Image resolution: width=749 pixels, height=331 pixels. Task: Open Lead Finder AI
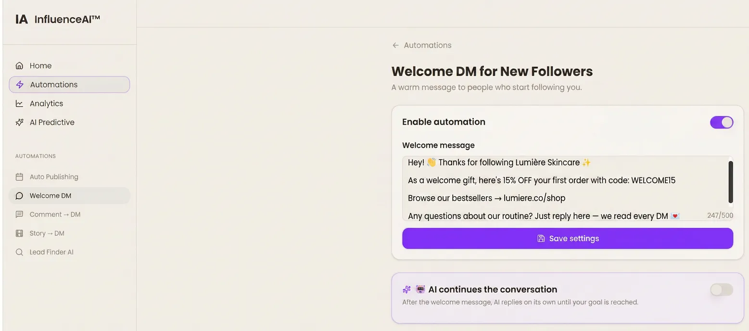click(x=69, y=252)
